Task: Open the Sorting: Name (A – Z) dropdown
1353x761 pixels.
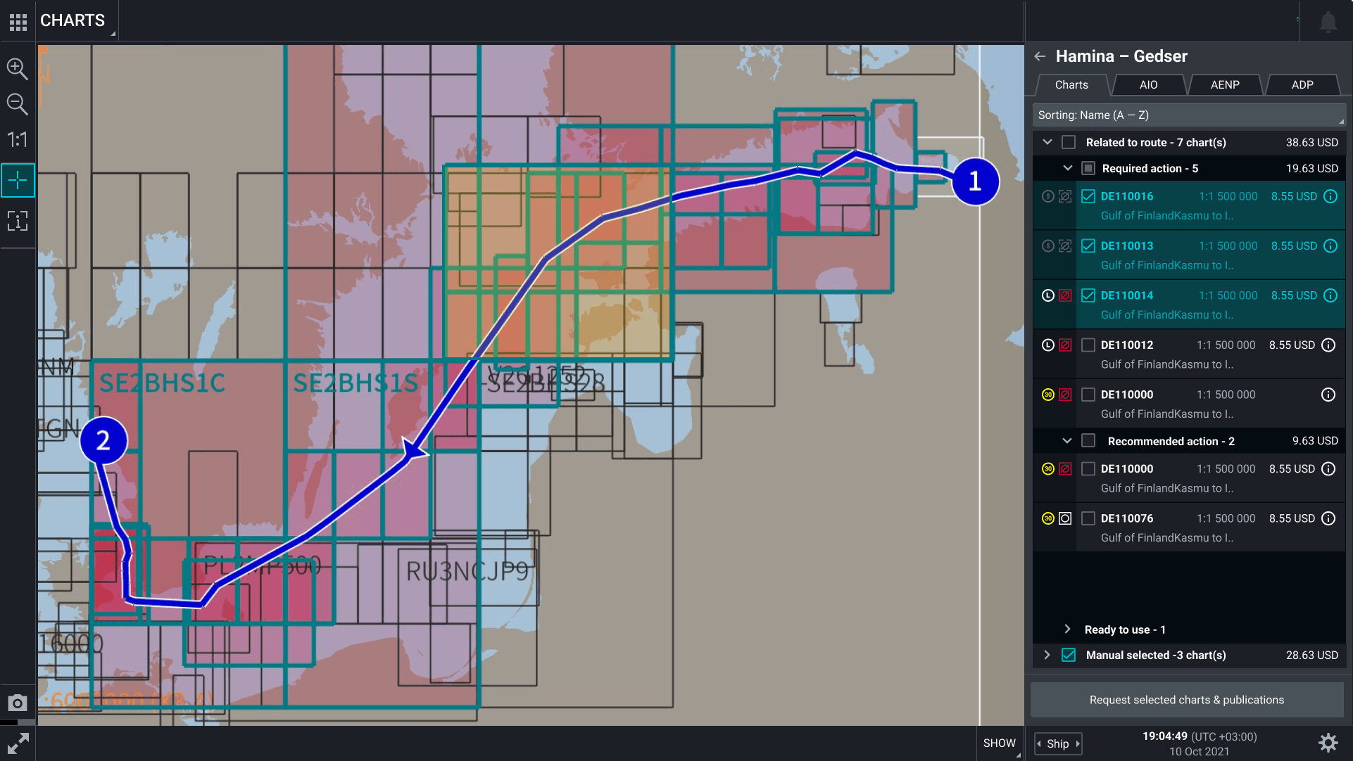Action: click(1188, 115)
